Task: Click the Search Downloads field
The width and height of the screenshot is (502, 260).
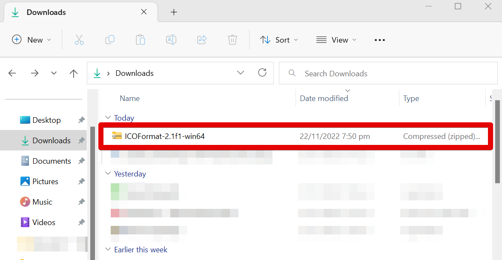Action: point(388,73)
